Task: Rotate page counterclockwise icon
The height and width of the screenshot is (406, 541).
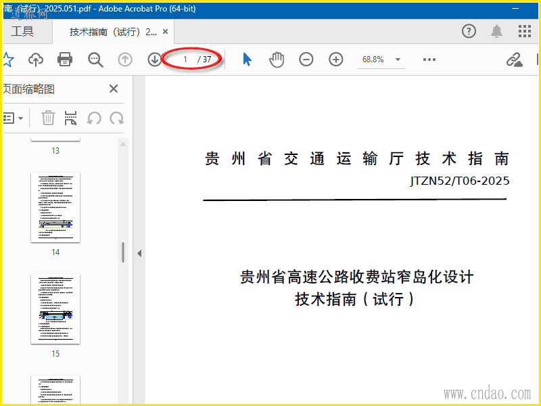Action: [93, 118]
